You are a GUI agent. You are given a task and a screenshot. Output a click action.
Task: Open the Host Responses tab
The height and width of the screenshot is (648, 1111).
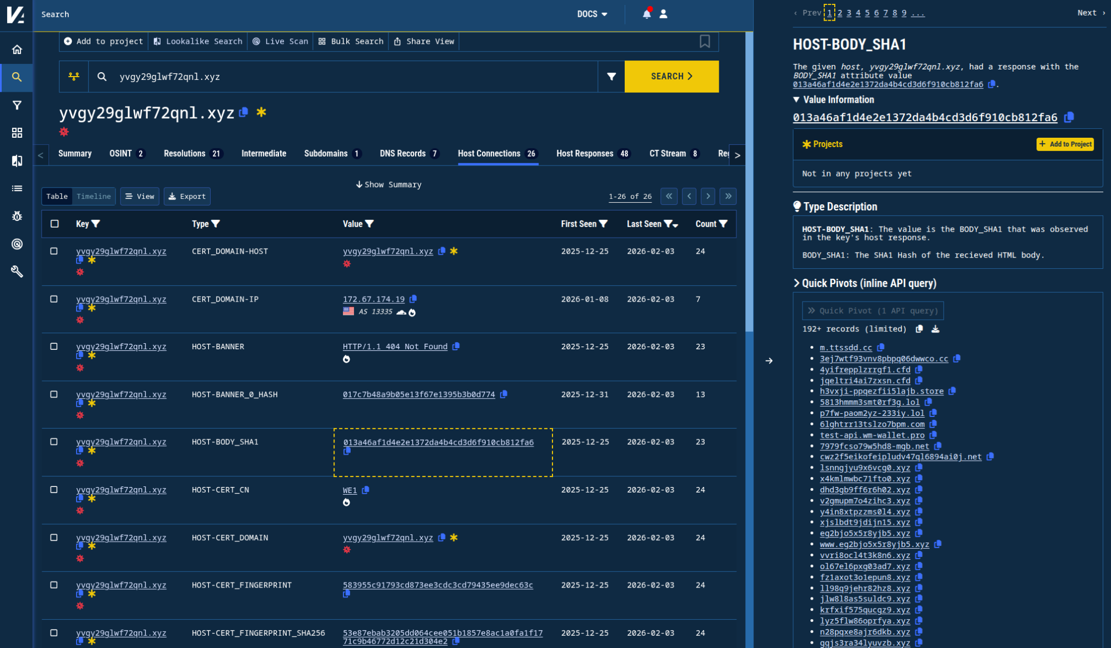tap(585, 154)
